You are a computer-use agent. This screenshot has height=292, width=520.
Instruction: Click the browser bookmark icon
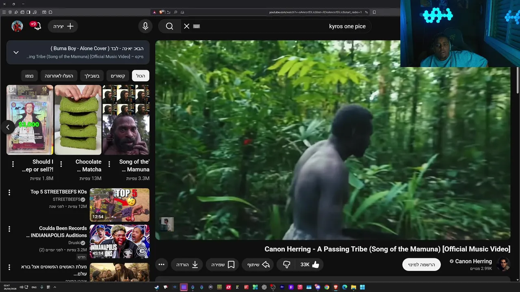[374, 12]
